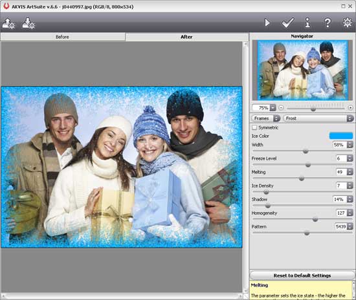Zoom in with the navigator plus button
This screenshot has height=300, width=356.
[351, 107]
